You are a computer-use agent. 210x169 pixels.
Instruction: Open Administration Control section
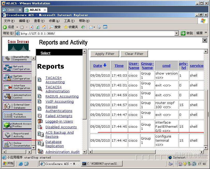pos(17,96)
